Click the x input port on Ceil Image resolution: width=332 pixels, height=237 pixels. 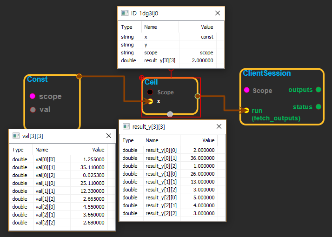[x=150, y=101]
